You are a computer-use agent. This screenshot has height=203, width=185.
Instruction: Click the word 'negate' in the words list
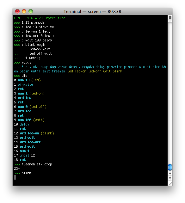coord(88,67)
